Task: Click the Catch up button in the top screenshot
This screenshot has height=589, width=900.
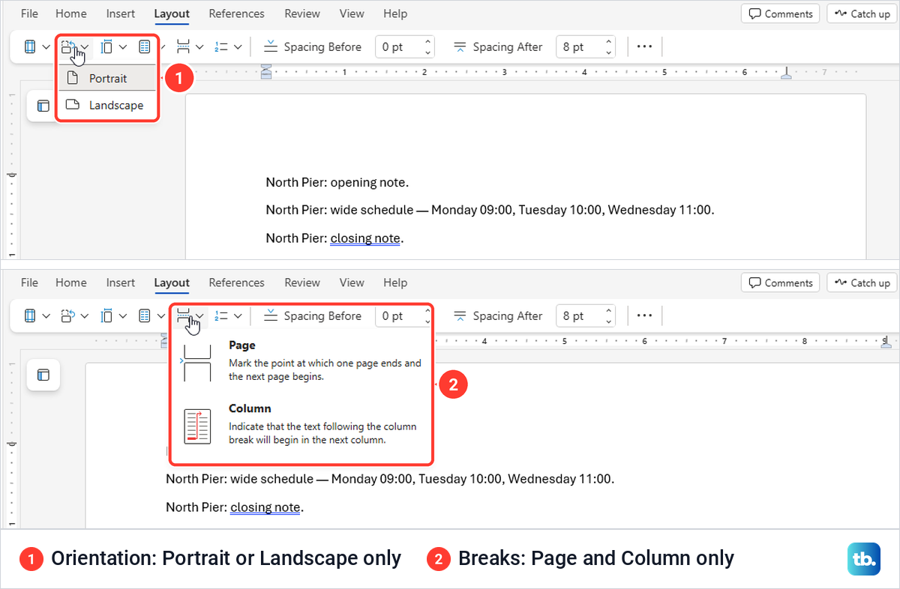Action: pyautogui.click(x=862, y=13)
